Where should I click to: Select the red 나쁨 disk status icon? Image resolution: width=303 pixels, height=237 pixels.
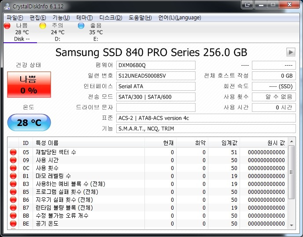point(7,26)
